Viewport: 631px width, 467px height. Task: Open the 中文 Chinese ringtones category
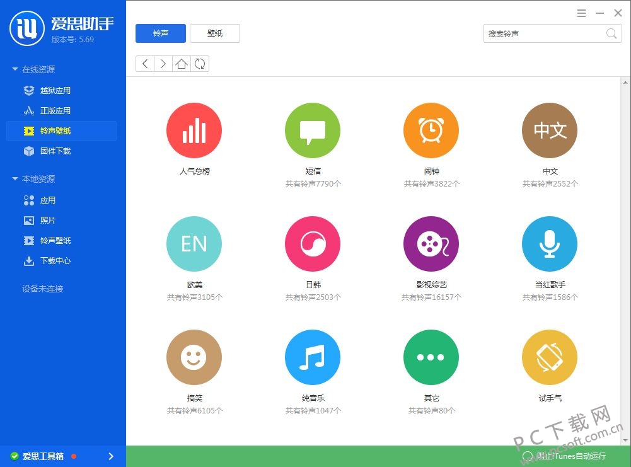[549, 130]
